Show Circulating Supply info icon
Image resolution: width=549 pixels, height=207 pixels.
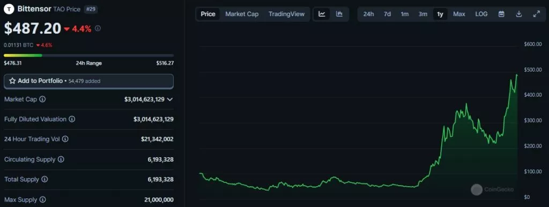[x=61, y=159]
